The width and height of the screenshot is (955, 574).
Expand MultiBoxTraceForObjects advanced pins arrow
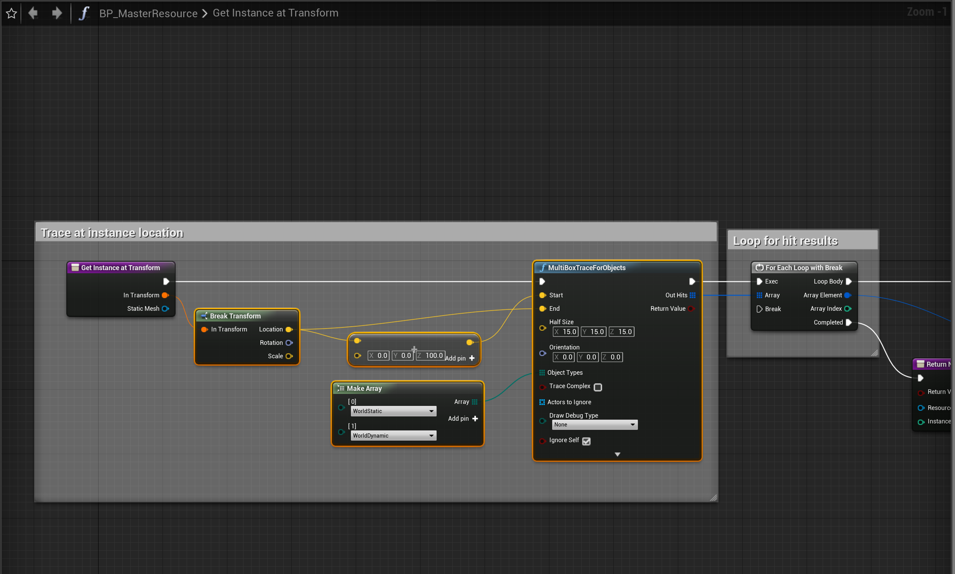point(617,454)
